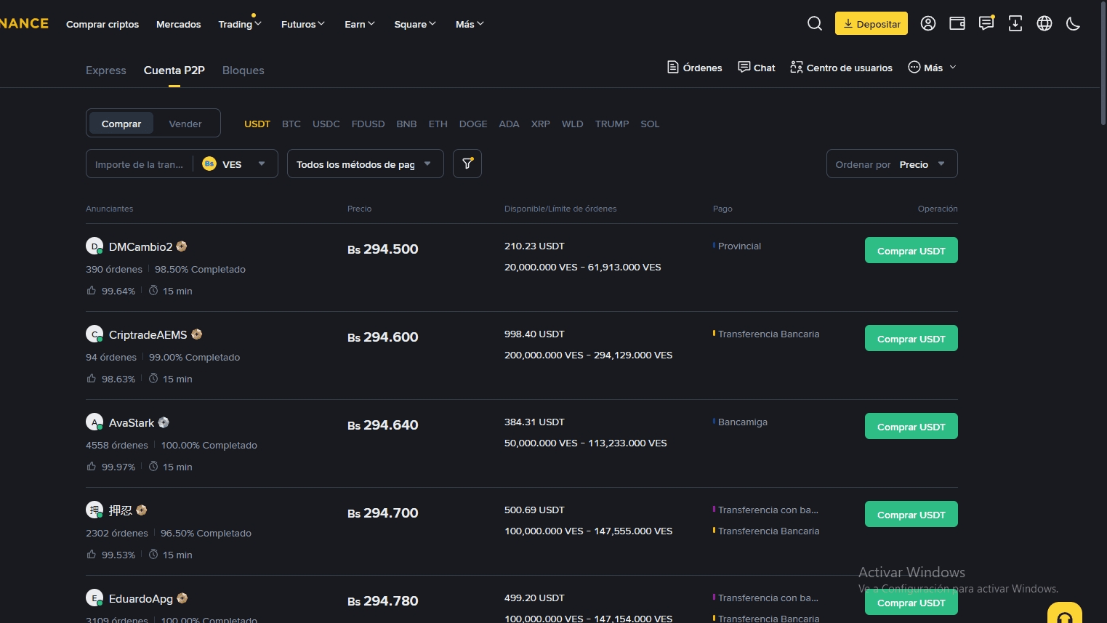Buy USDT from DMCambio2

911,250
